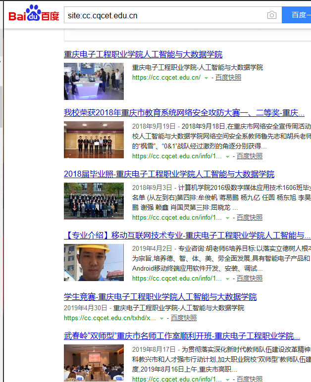Open result 学生竞赛-重庆电子工程职业学院
Image resolution: width=311 pixels, height=382 pixels.
click(160, 297)
